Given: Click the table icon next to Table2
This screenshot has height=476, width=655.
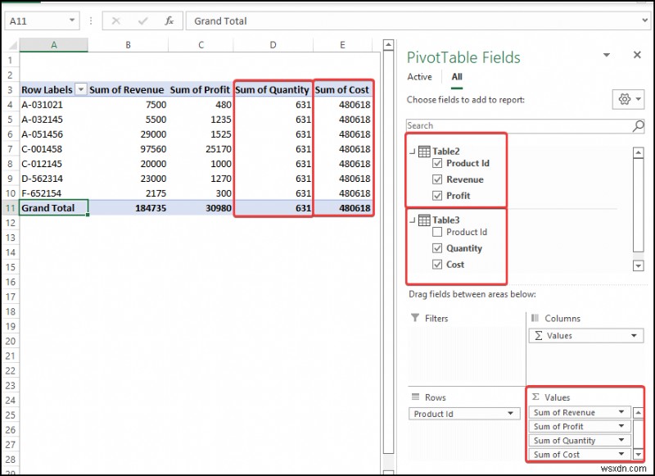Looking at the screenshot, I should click(424, 151).
